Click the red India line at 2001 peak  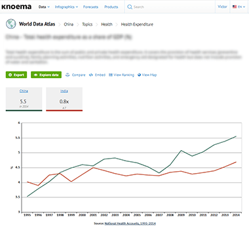93,168
